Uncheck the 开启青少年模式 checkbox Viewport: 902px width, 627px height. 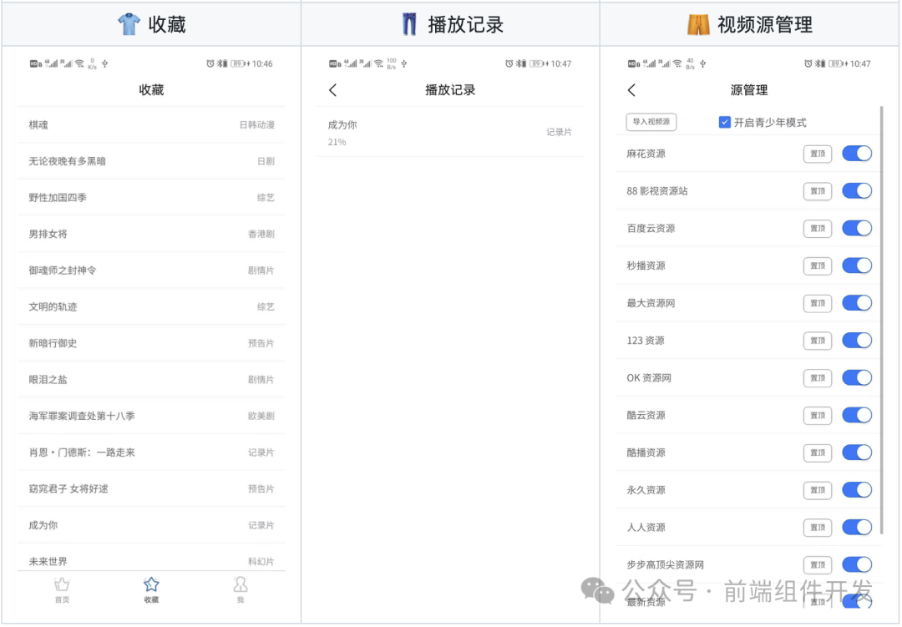[x=725, y=122]
